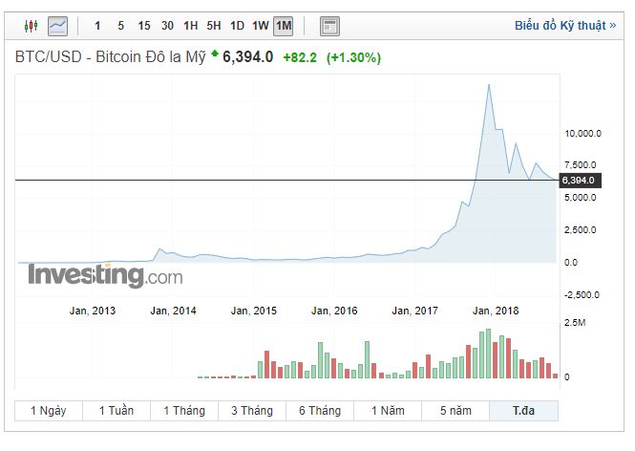Image resolution: width=635 pixels, height=451 pixels.
Task: Choose the 1D interval
Action: click(238, 26)
